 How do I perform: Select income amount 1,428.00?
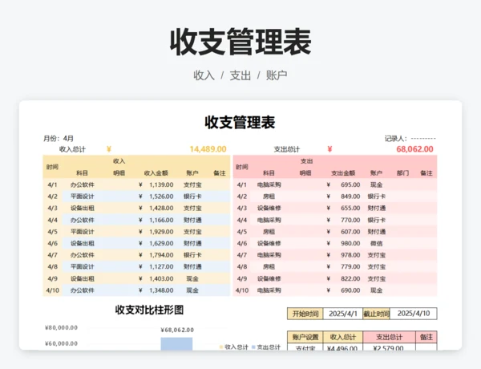pyautogui.click(x=161, y=208)
